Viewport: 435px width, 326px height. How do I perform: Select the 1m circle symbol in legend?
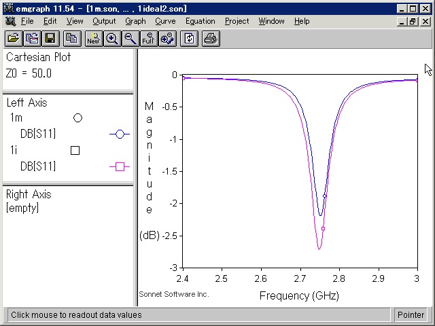(x=77, y=118)
